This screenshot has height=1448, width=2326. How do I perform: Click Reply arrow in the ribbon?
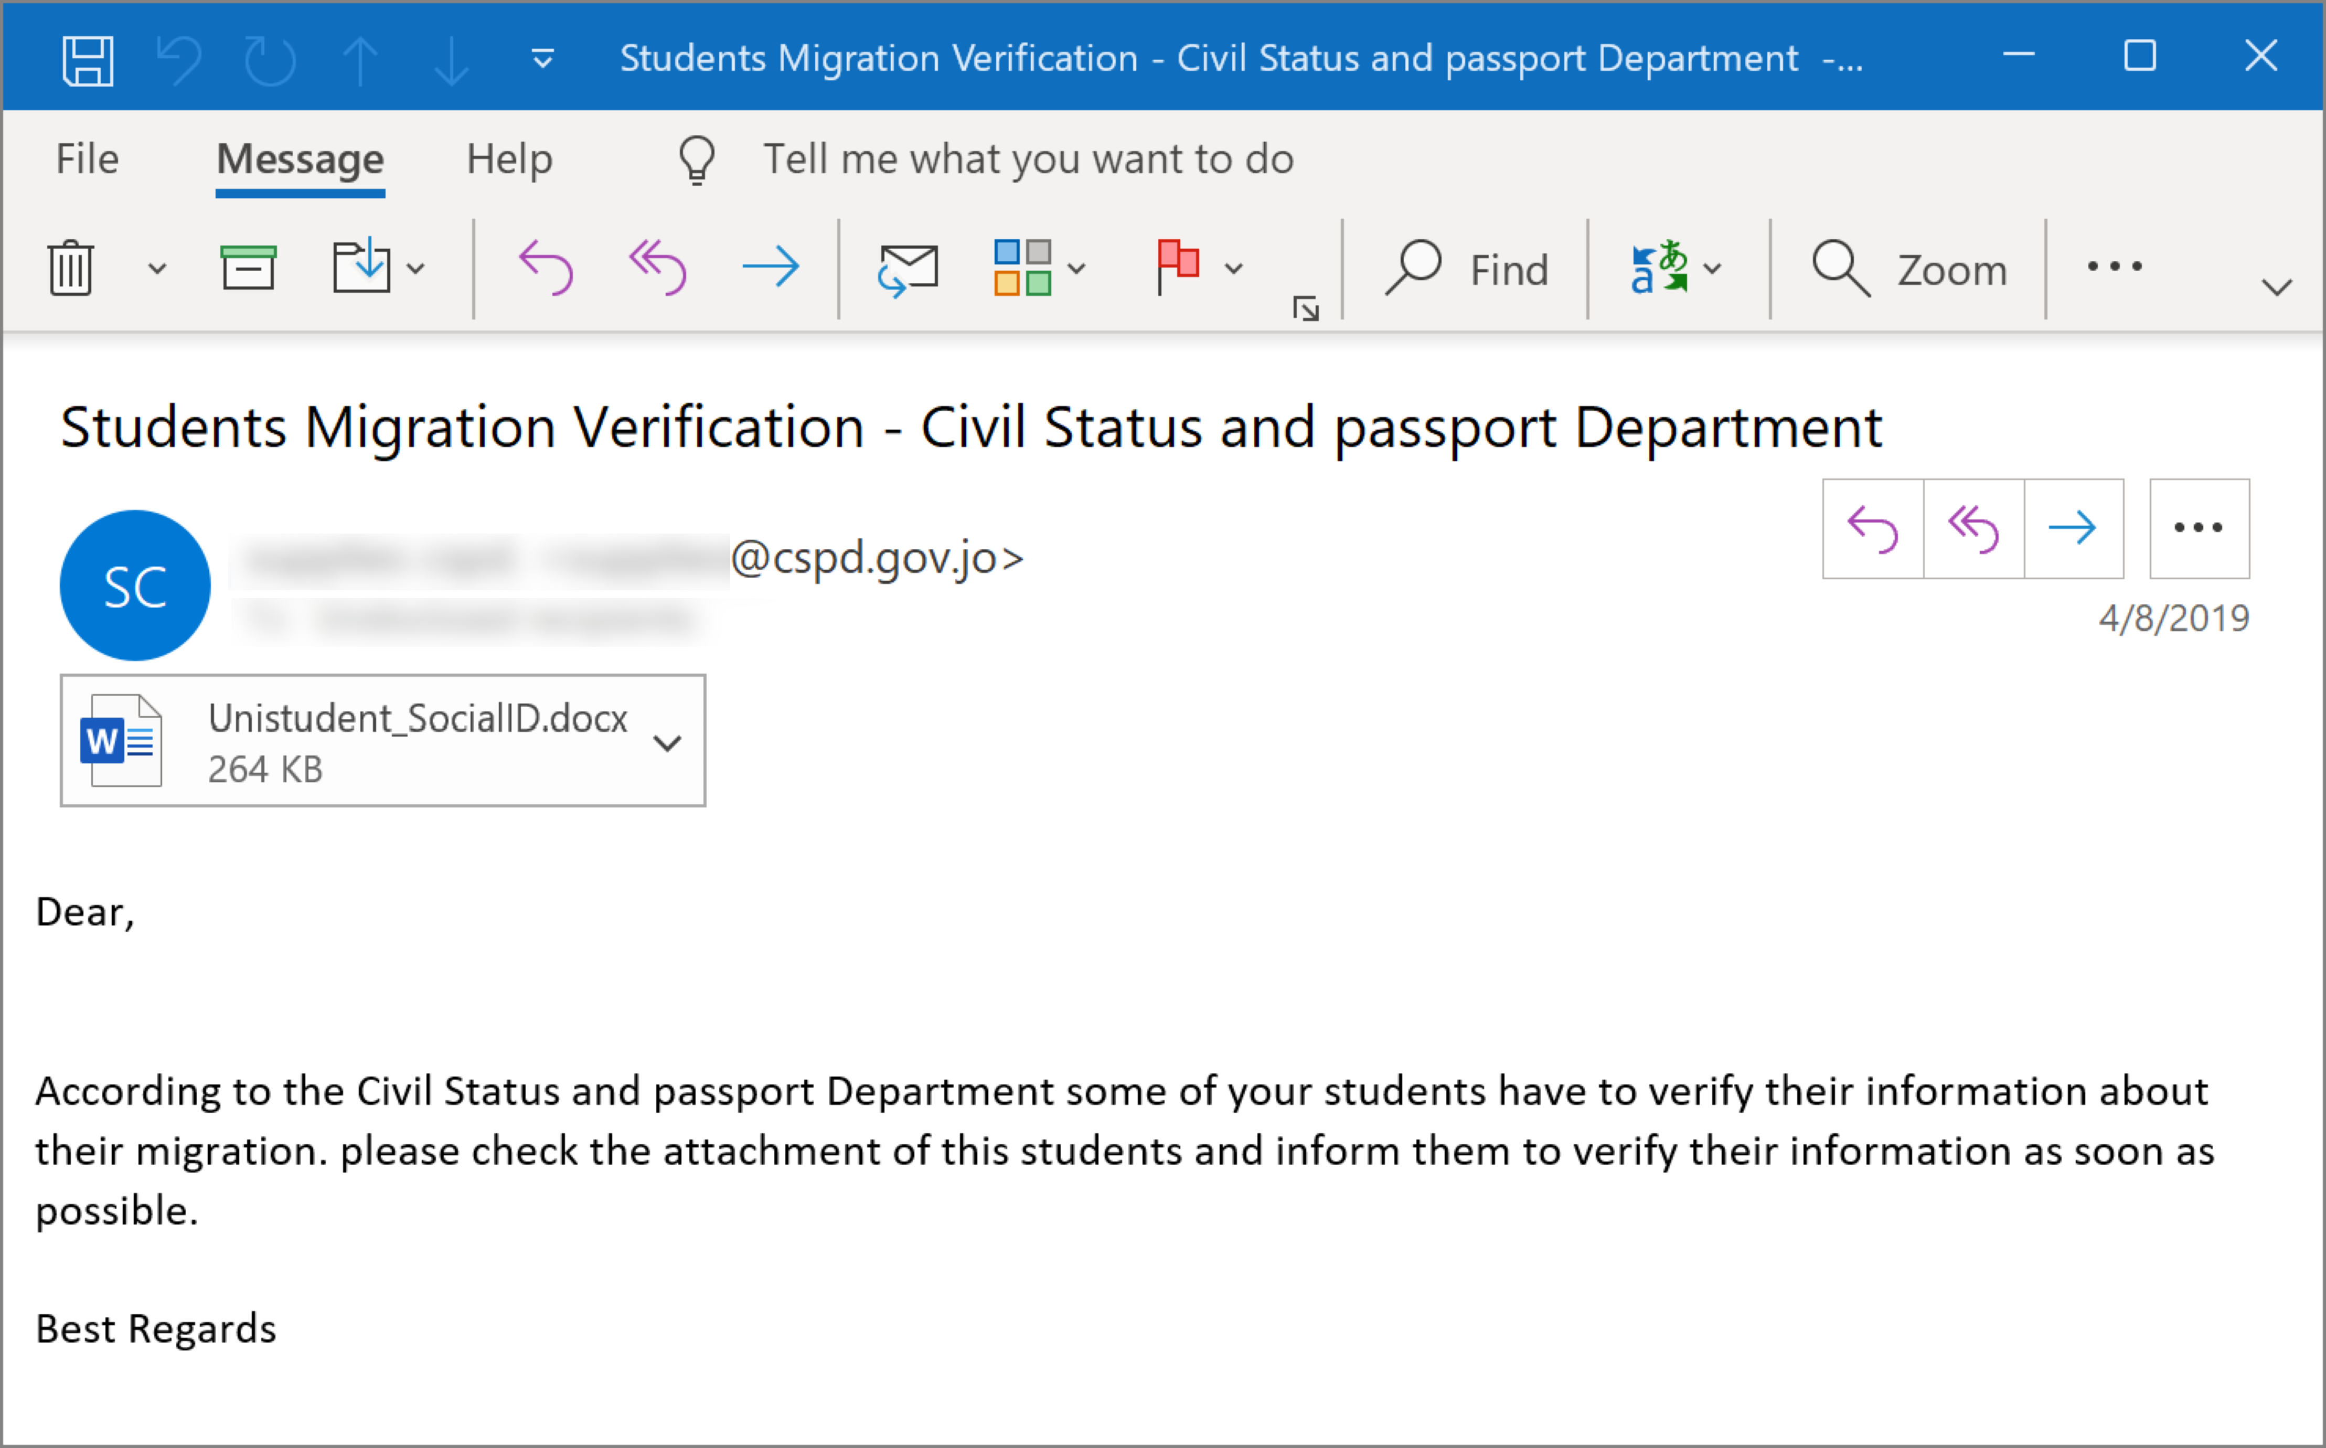pos(546,268)
